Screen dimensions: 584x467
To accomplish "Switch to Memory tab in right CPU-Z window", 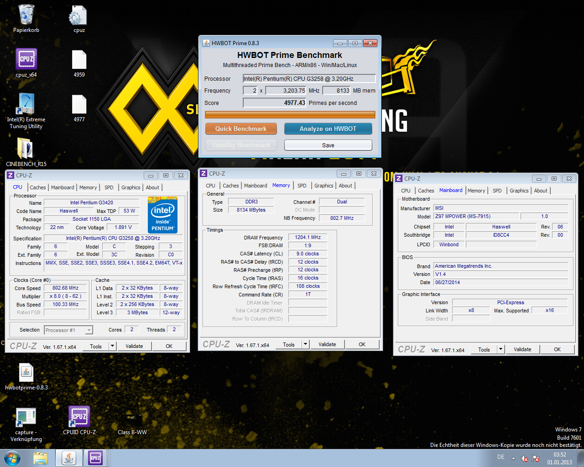I will tap(476, 191).
